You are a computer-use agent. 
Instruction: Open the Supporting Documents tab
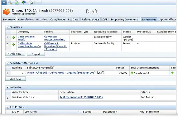125,19
